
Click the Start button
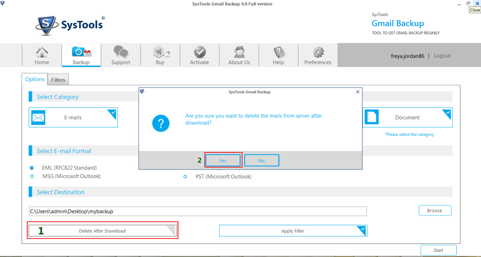coord(438,250)
